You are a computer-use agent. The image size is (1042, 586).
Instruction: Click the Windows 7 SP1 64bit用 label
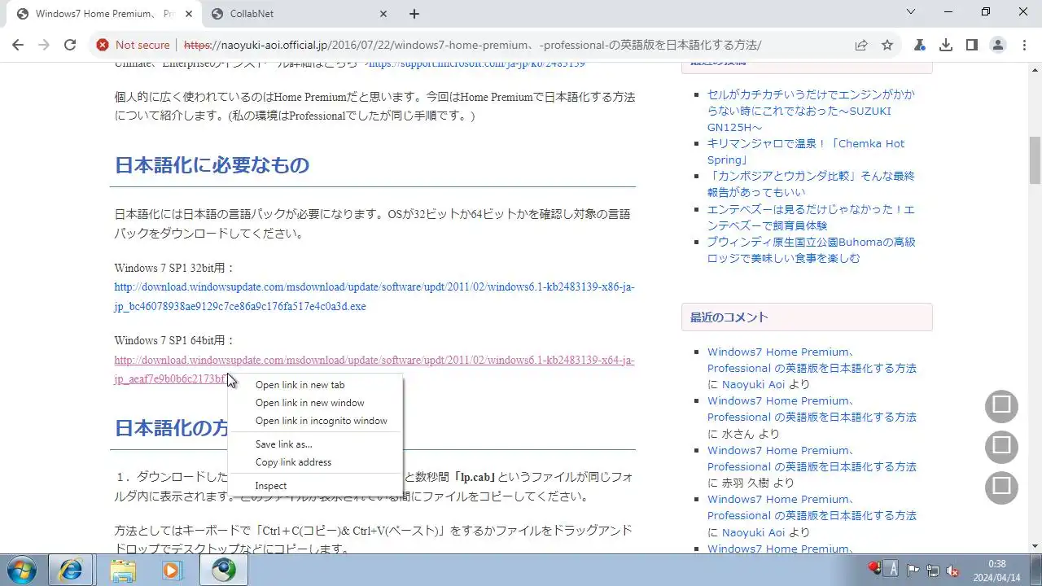tap(174, 340)
